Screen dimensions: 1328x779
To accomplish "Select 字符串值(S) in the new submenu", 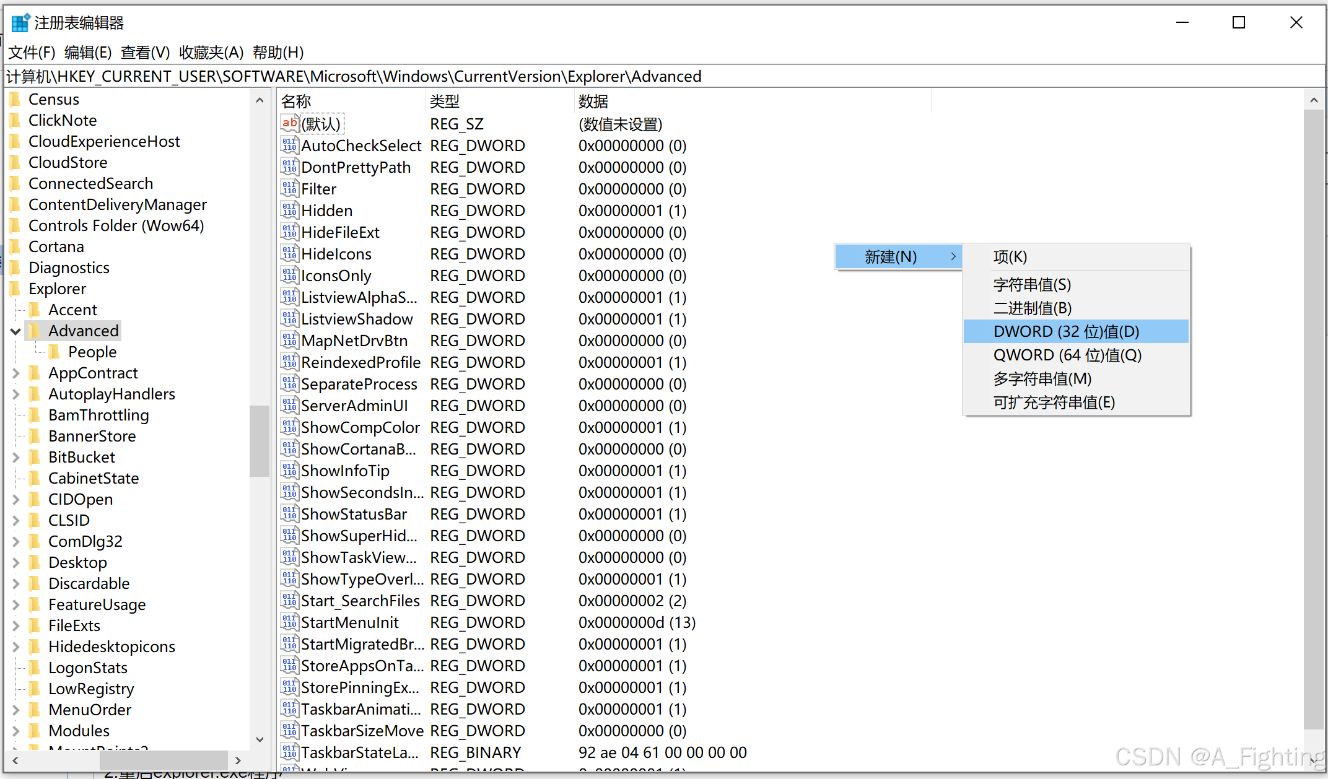I will [x=1032, y=285].
